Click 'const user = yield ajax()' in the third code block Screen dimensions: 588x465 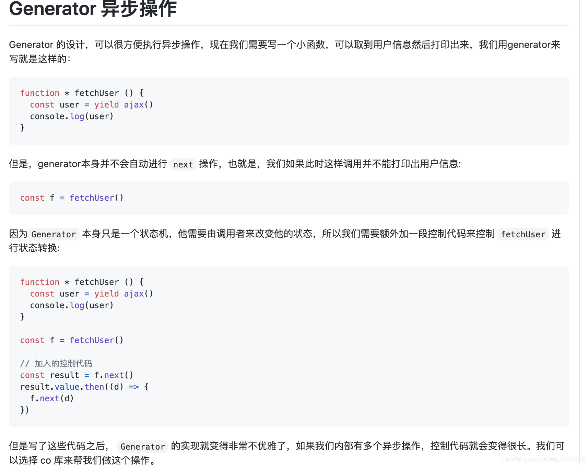[x=92, y=294]
